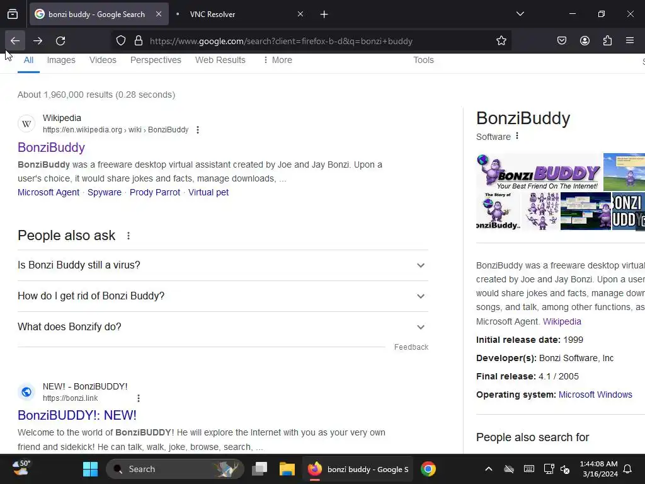Switch to Web Results filter
The height and width of the screenshot is (484, 645).
[220, 60]
